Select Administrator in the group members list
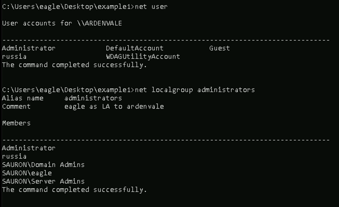Image resolution: width=339 pixels, height=207 pixels. [28, 148]
